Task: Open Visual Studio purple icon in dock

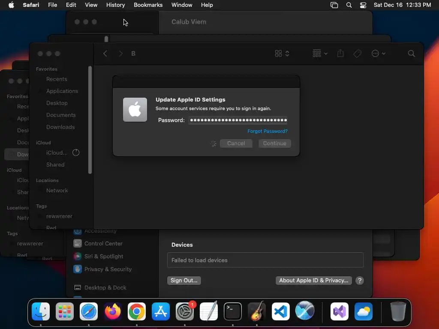Action: click(340, 311)
